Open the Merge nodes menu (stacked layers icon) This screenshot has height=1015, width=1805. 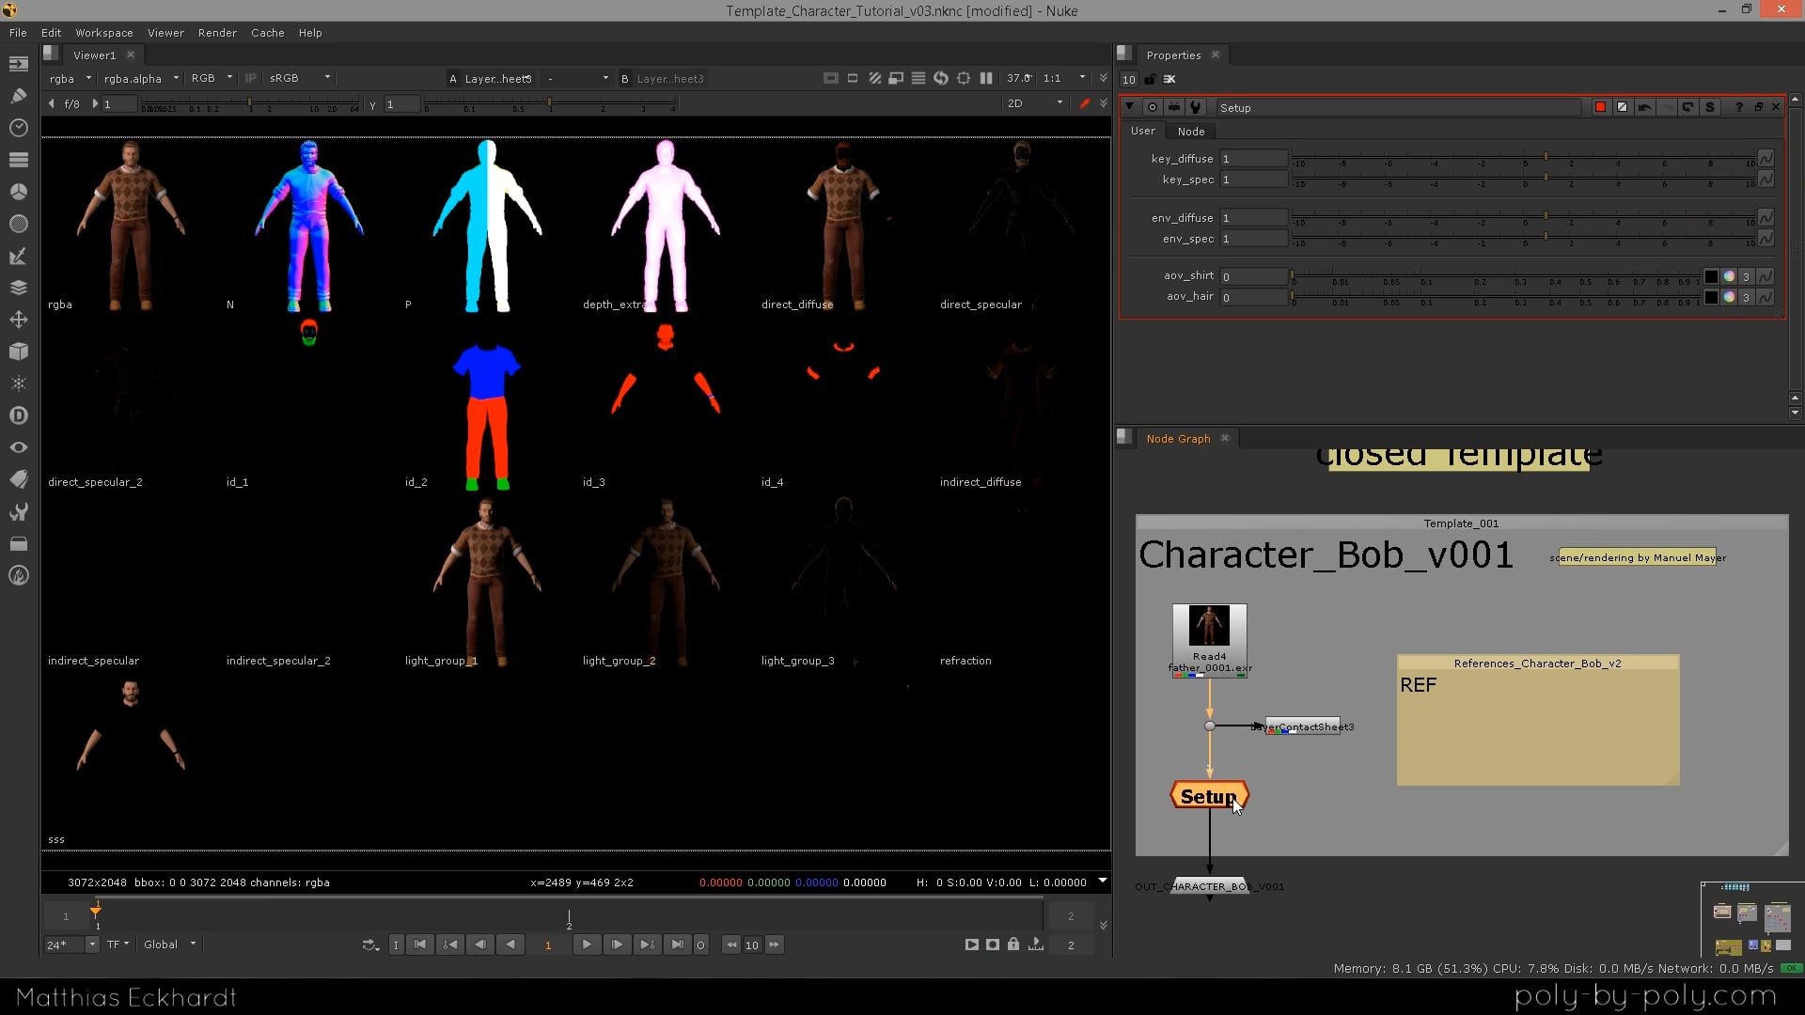tap(18, 287)
